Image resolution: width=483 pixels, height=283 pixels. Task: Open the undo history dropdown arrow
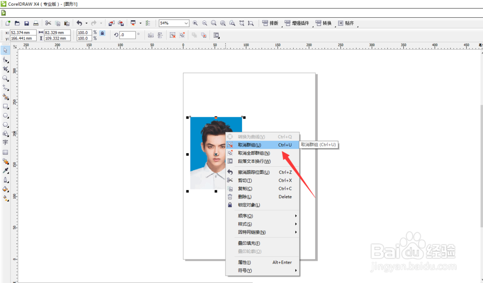coord(86,23)
